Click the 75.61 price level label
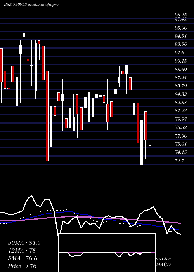The width and height of the screenshot is (194, 272). [181, 144]
